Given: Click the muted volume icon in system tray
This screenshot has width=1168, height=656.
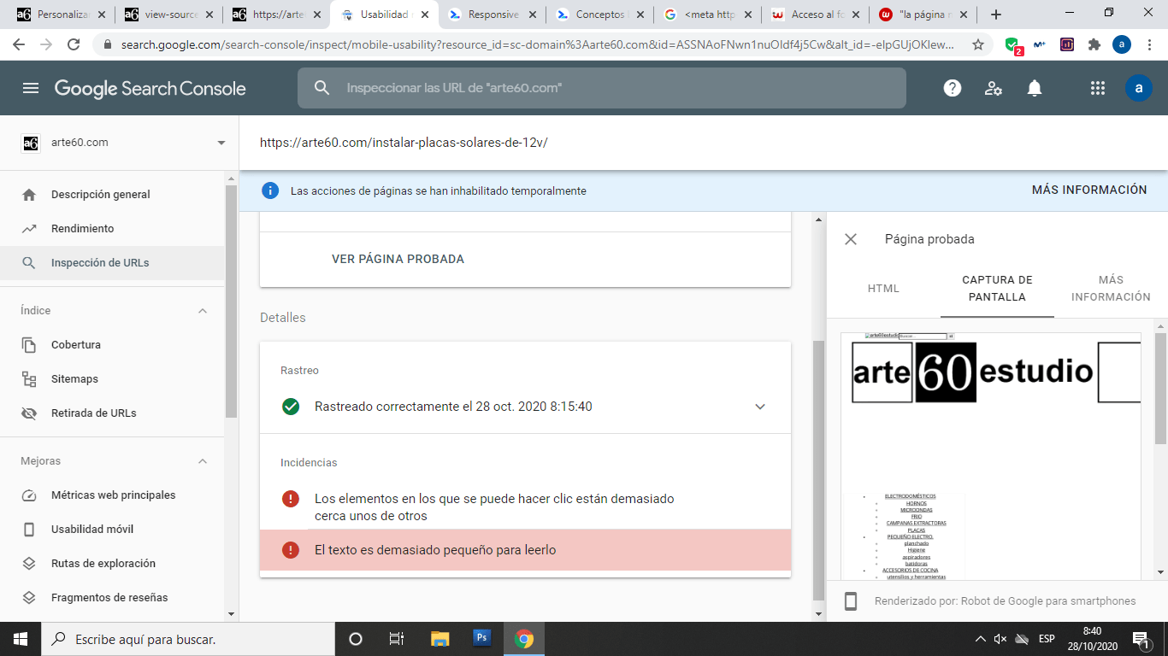Looking at the screenshot, I should click(1000, 639).
